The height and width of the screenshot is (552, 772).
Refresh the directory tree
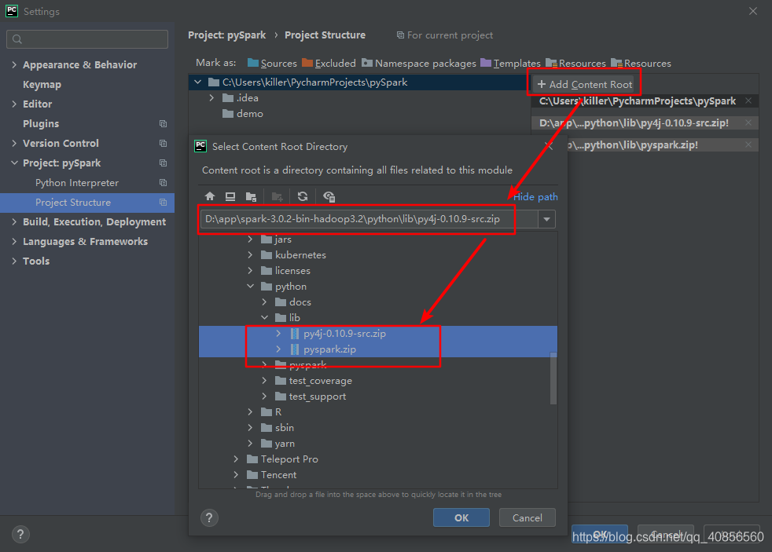pos(303,196)
